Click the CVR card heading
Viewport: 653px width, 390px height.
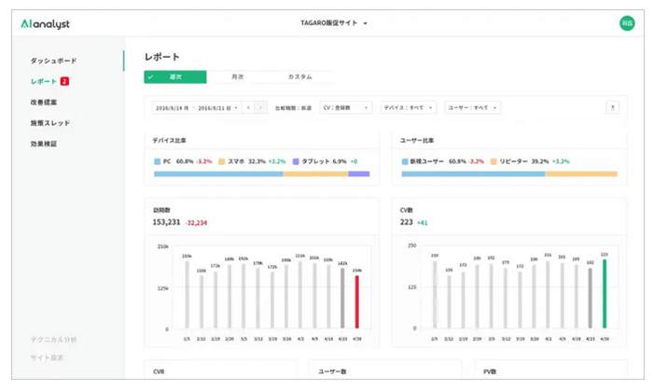tap(159, 371)
